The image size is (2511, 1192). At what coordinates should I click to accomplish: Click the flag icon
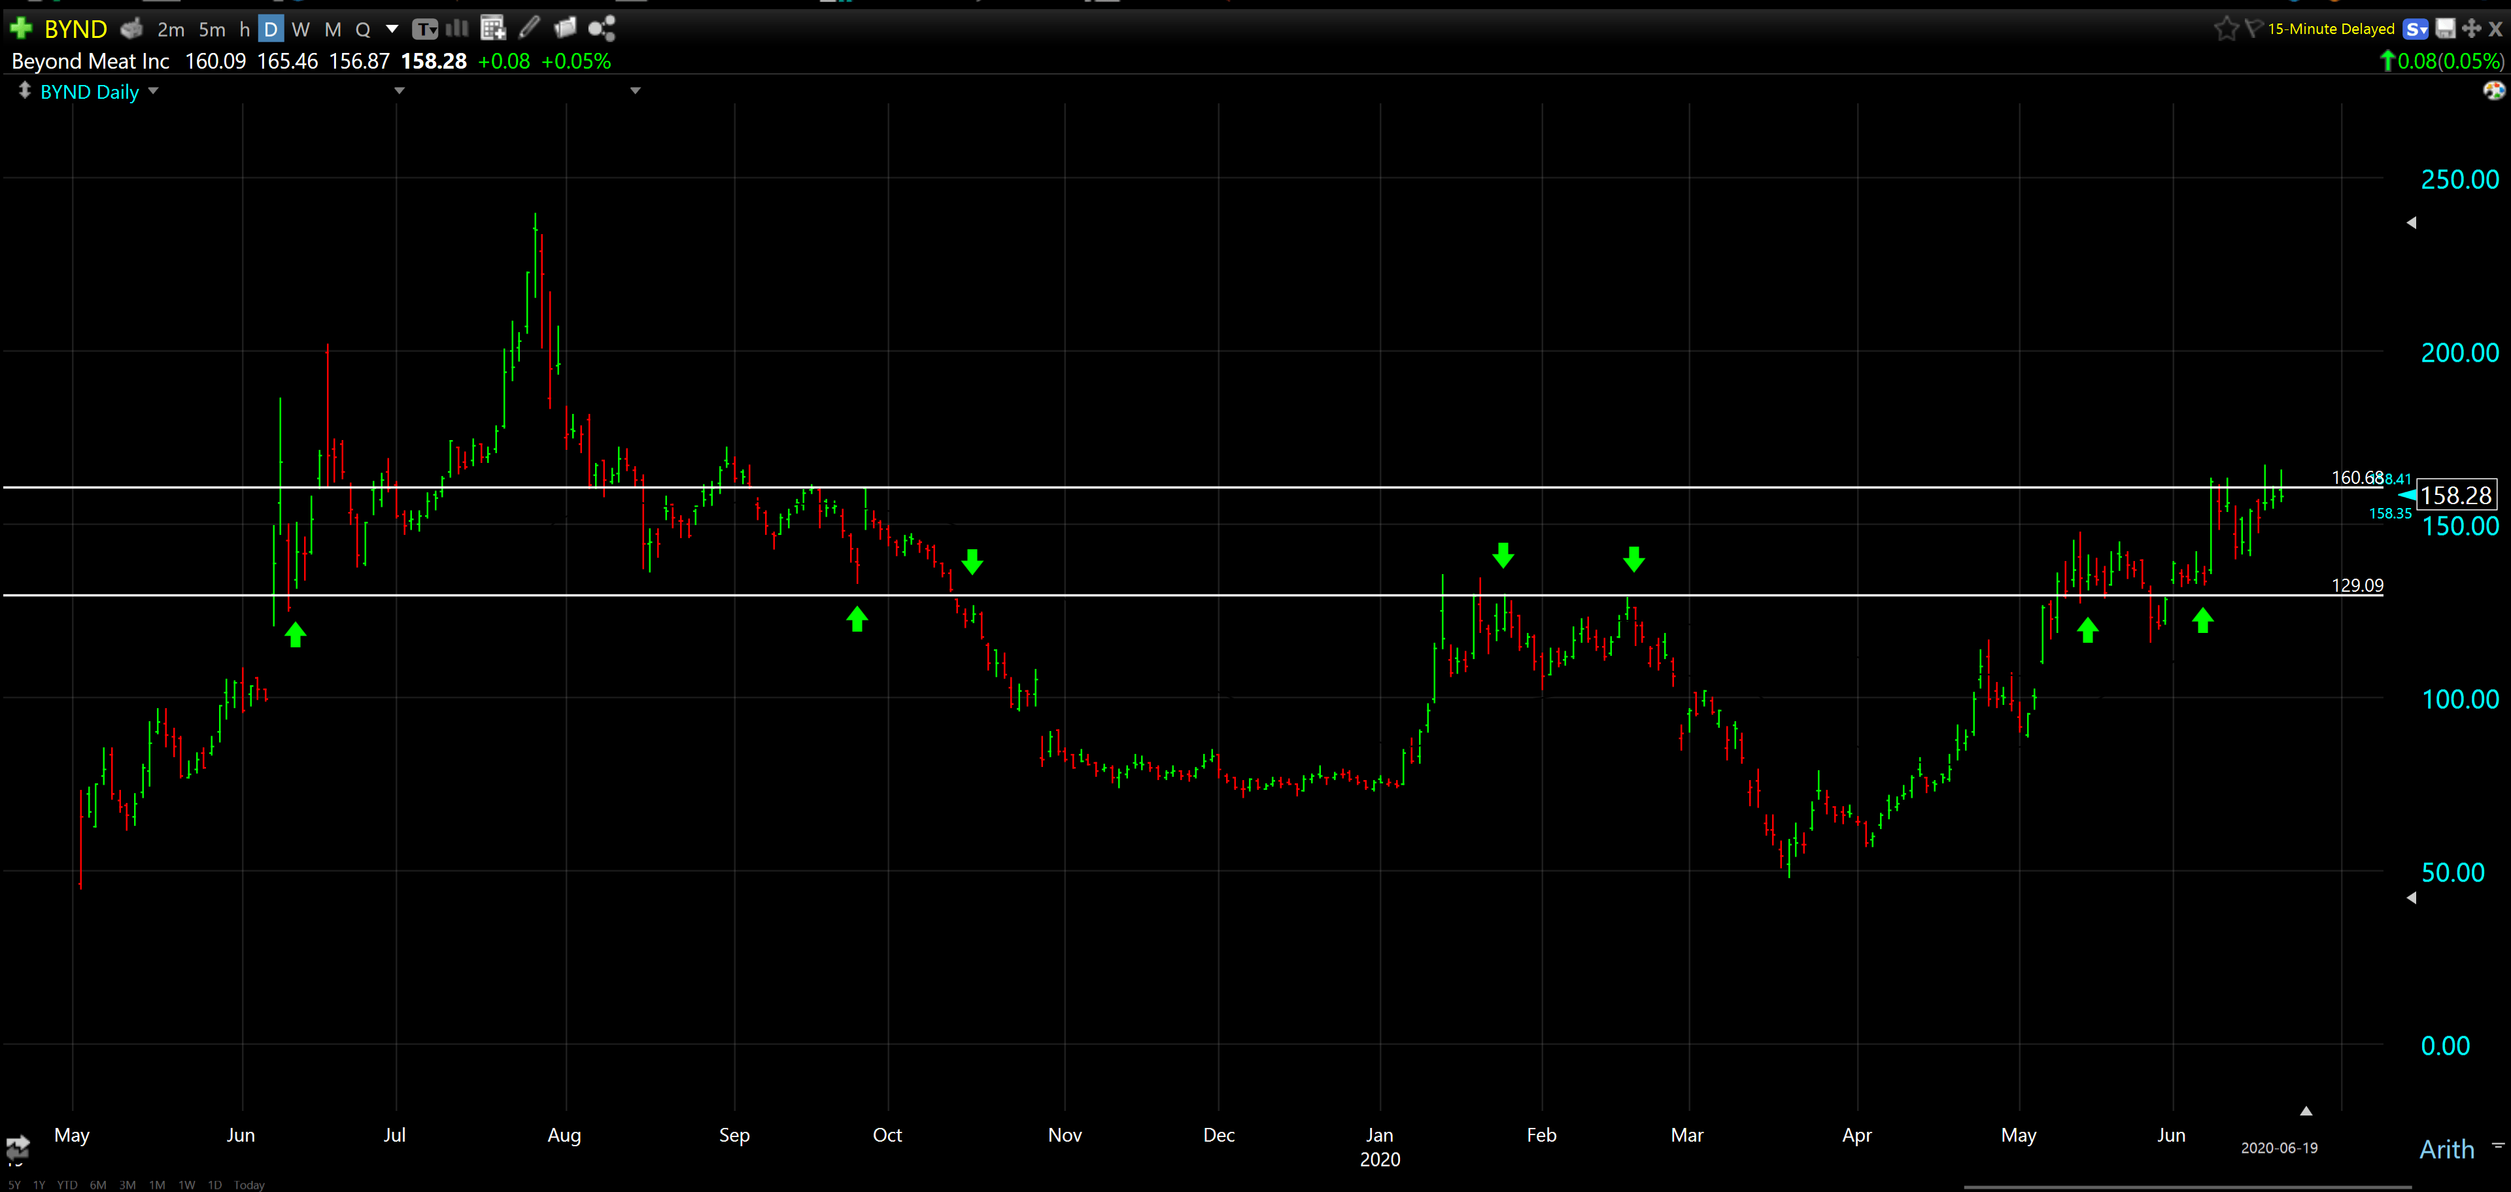2253,28
